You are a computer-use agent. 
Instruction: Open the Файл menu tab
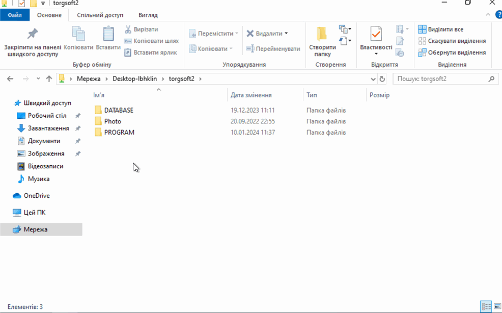(15, 15)
